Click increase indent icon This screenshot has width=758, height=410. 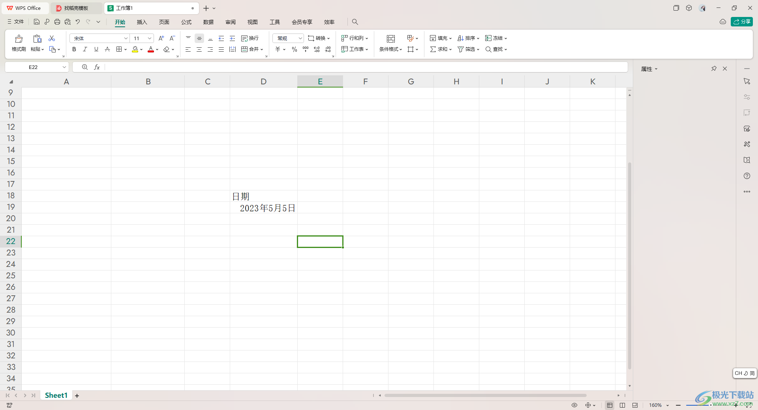click(232, 38)
